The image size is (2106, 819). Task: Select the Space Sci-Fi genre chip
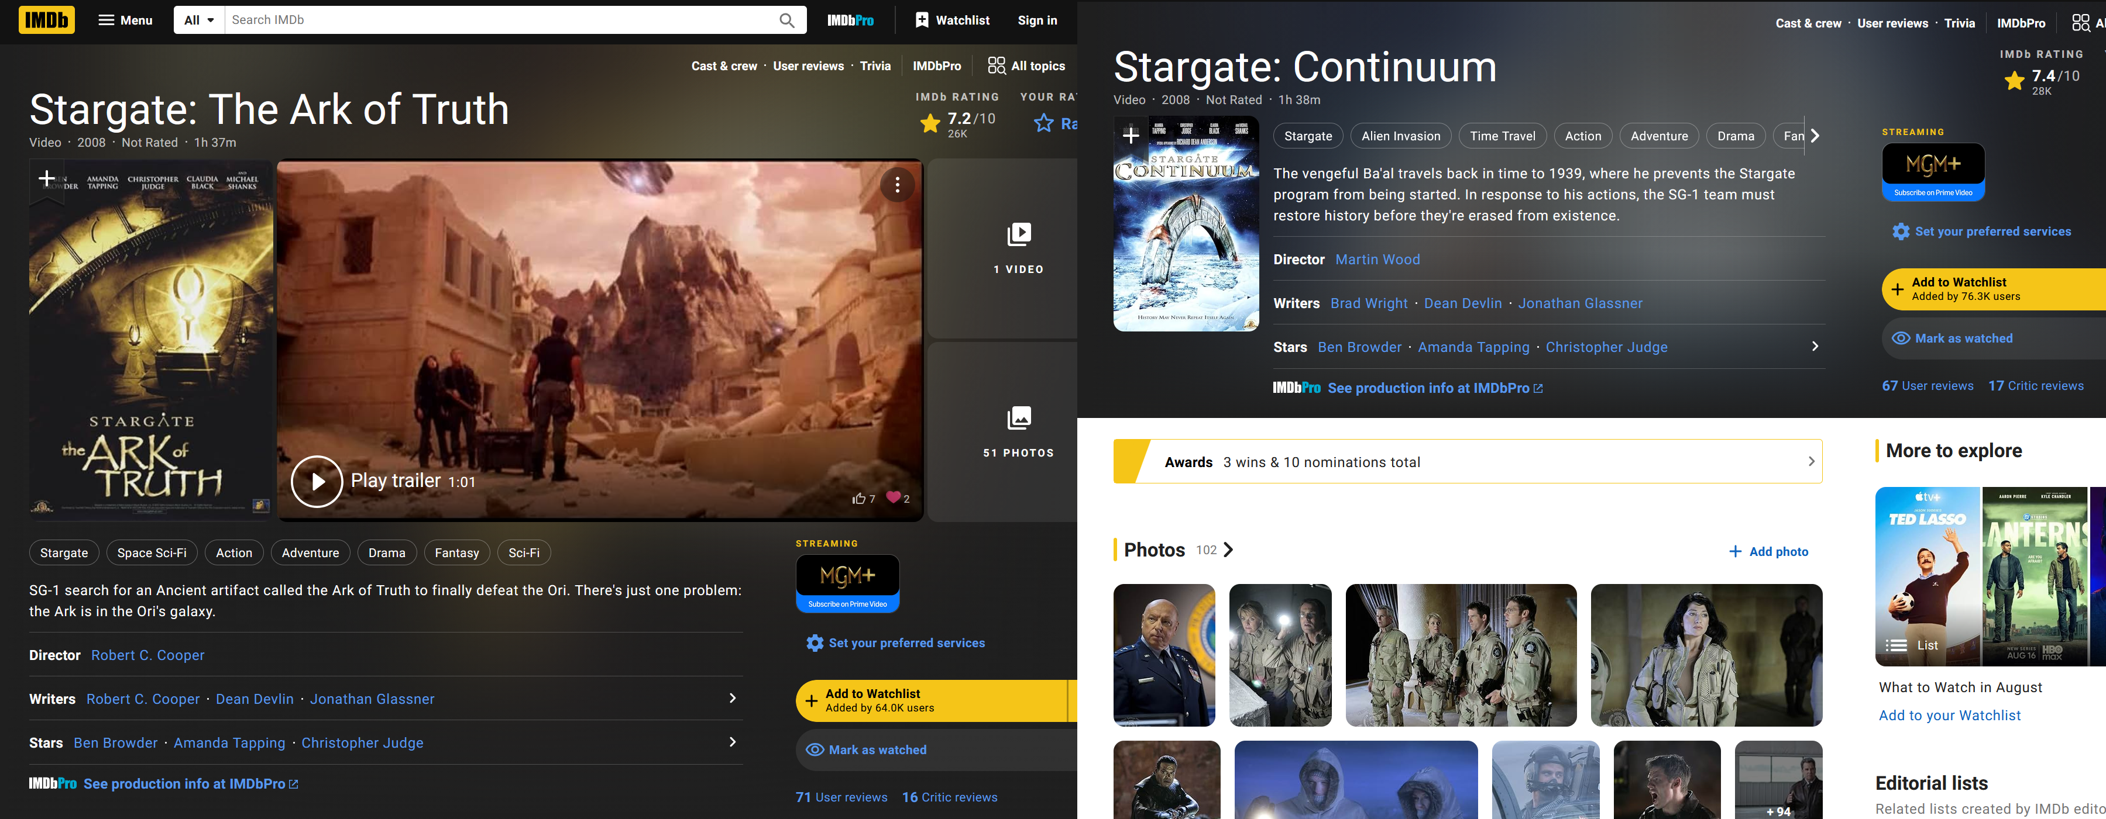click(x=152, y=553)
